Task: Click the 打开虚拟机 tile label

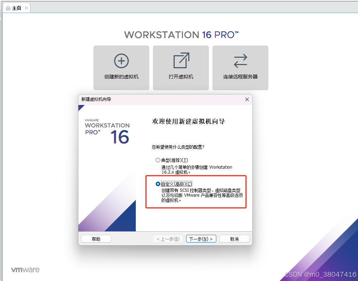Action: [x=181, y=77]
